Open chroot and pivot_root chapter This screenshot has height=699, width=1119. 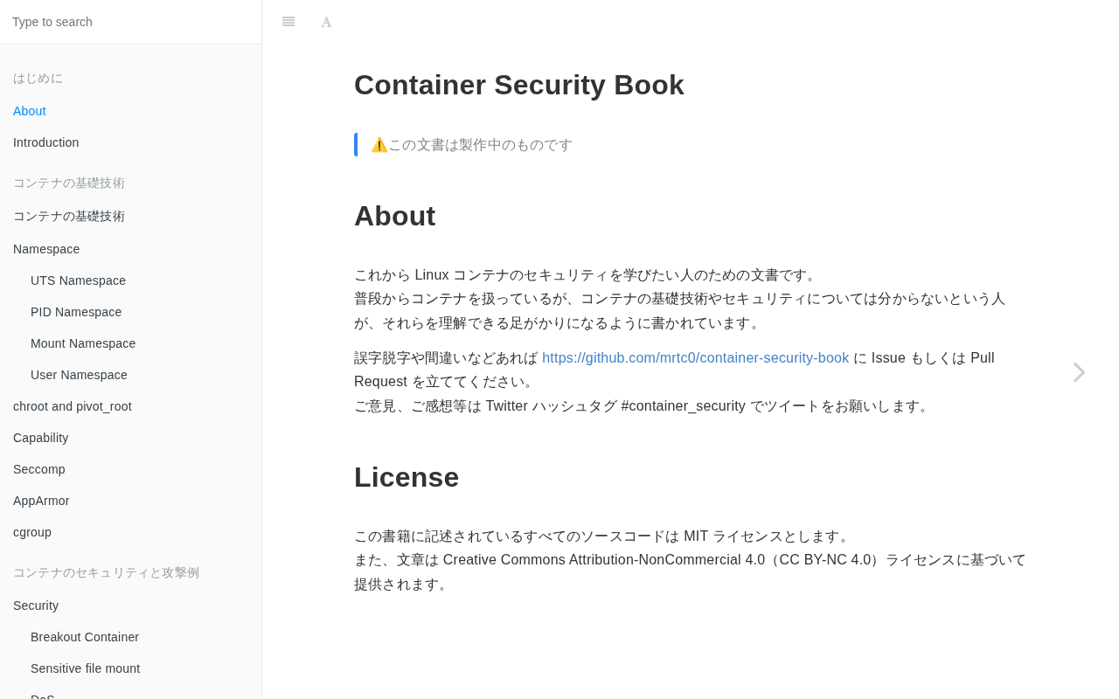73,406
